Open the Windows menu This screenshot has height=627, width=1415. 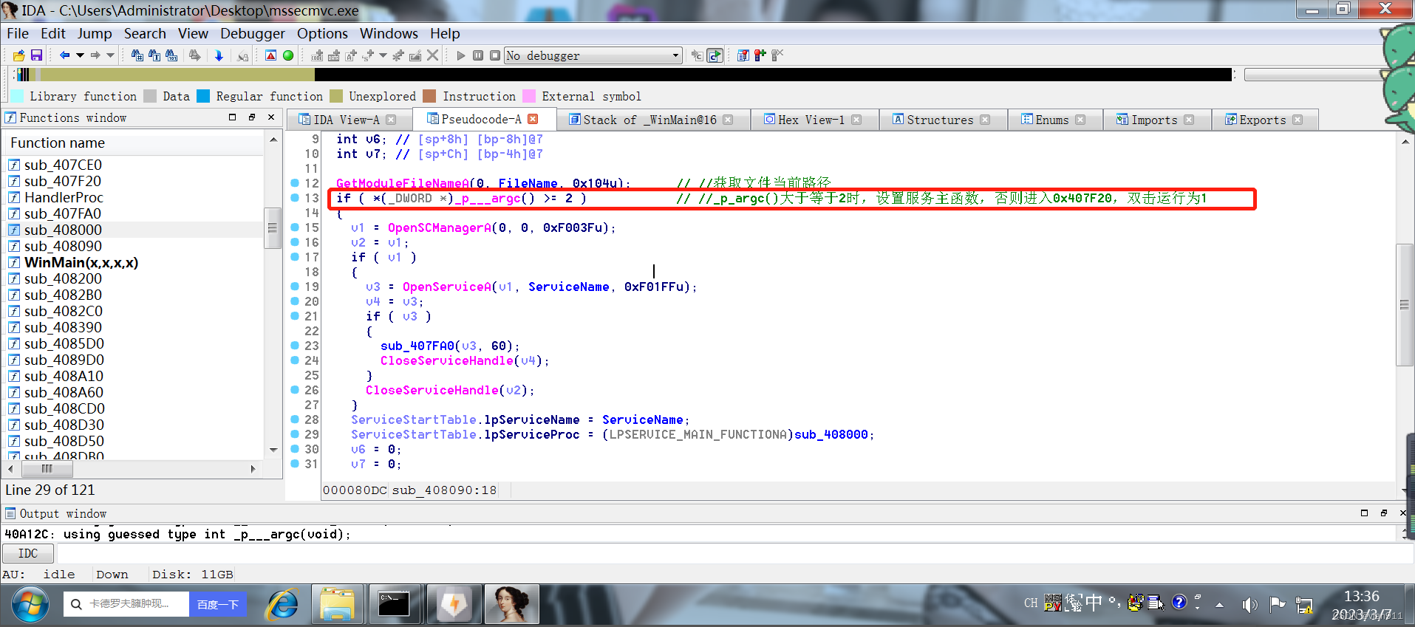(389, 33)
